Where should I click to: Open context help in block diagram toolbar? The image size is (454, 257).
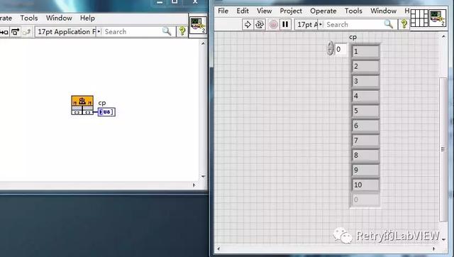pyautogui.click(x=182, y=31)
